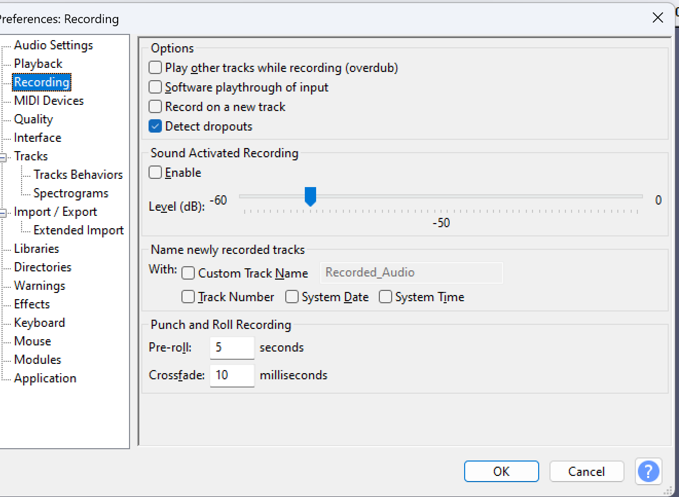Click the blue help question mark icon
The image size is (679, 497).
[x=648, y=471]
